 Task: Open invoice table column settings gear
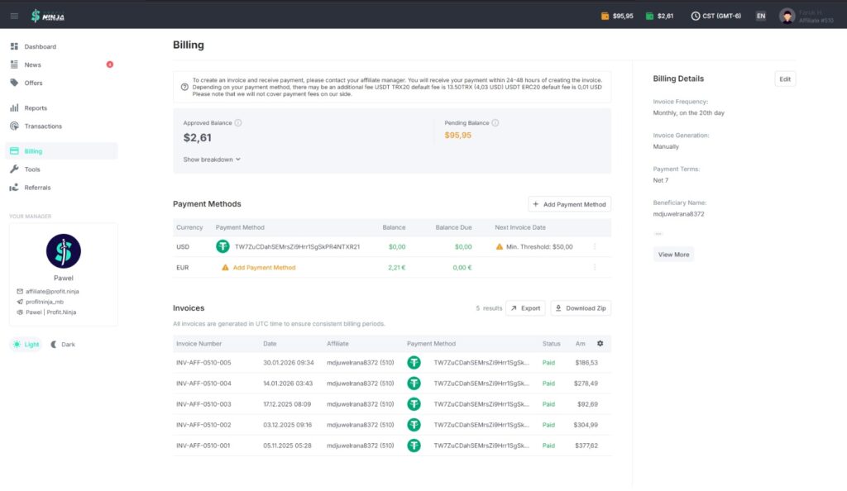click(x=601, y=343)
